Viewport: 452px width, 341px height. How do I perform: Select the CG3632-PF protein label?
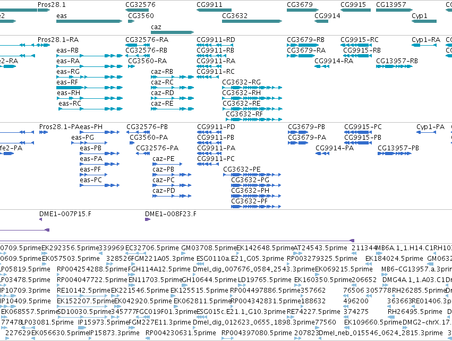pyautogui.click(x=249, y=201)
